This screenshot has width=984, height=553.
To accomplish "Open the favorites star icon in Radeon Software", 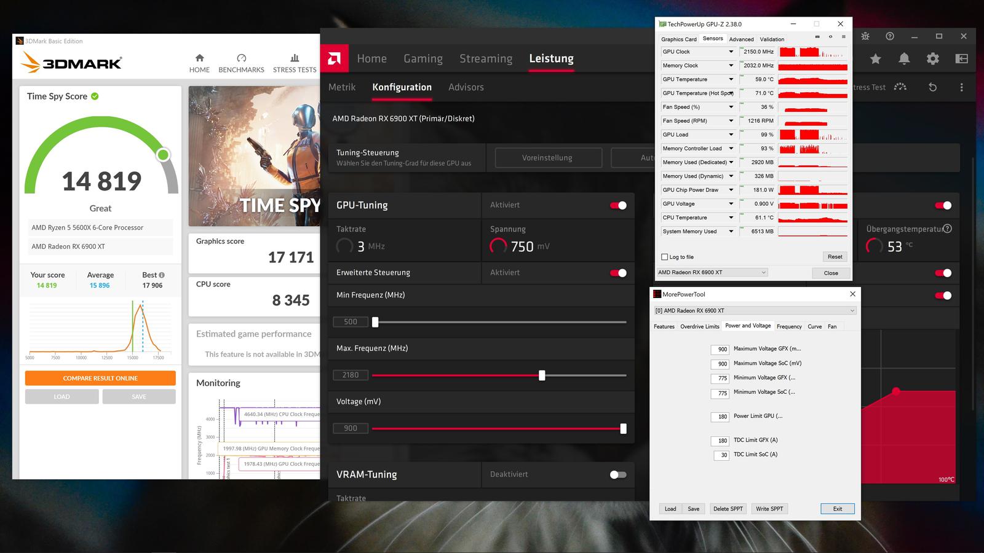I will coord(876,59).
